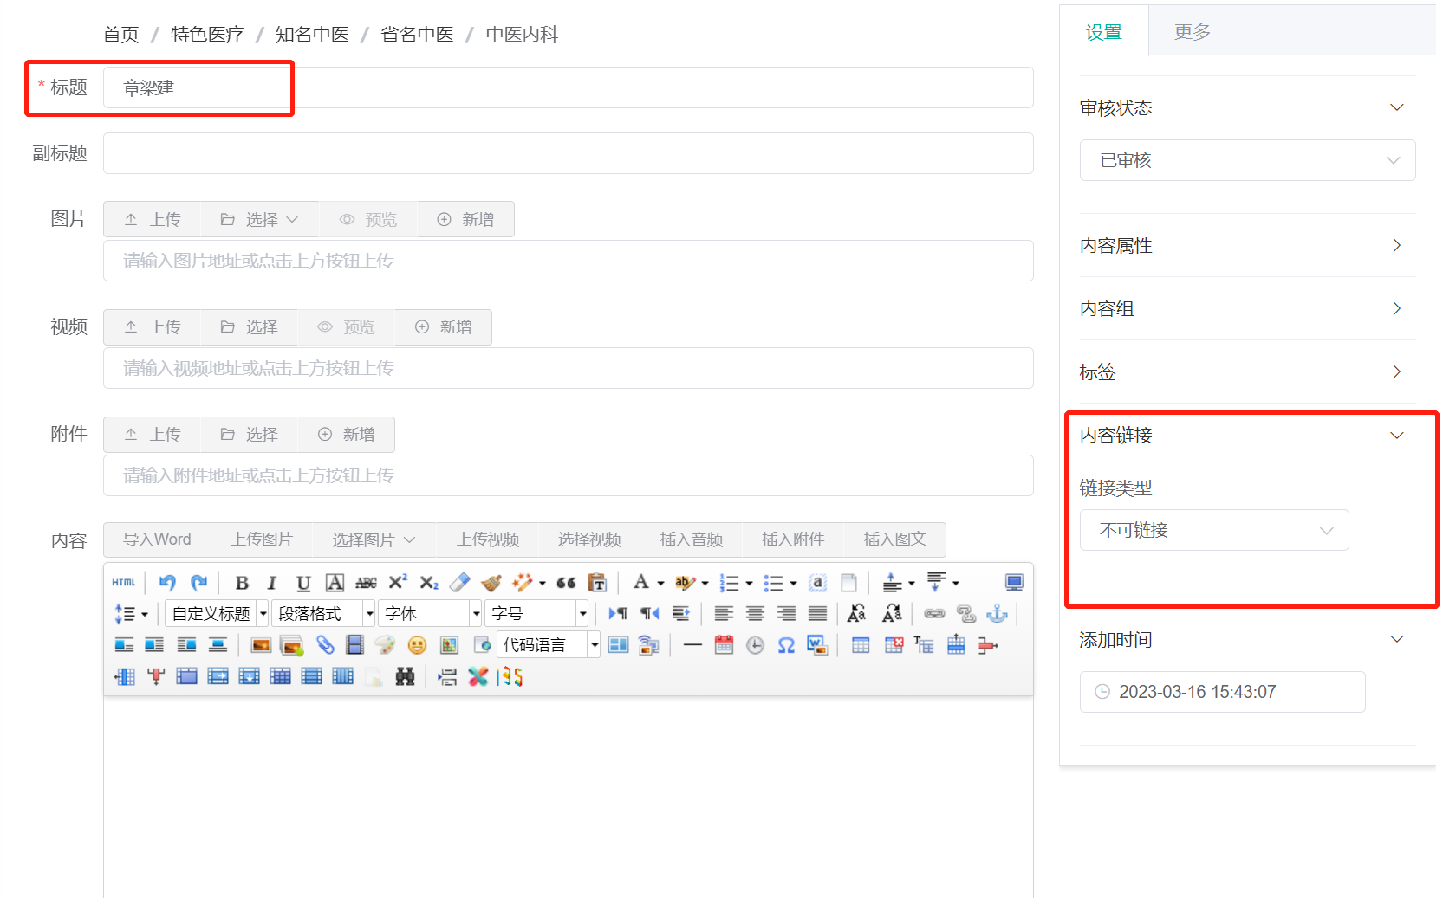Click the redo icon
Screen dimensions: 1443x898
[x=199, y=582]
